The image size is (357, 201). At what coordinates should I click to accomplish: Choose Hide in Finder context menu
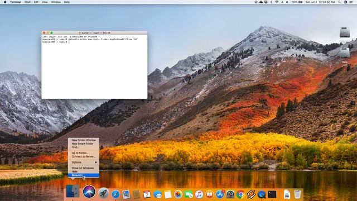pyautogui.click(x=84, y=171)
